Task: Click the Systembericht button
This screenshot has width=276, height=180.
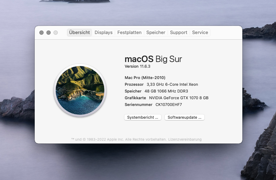Action: pyautogui.click(x=143, y=117)
